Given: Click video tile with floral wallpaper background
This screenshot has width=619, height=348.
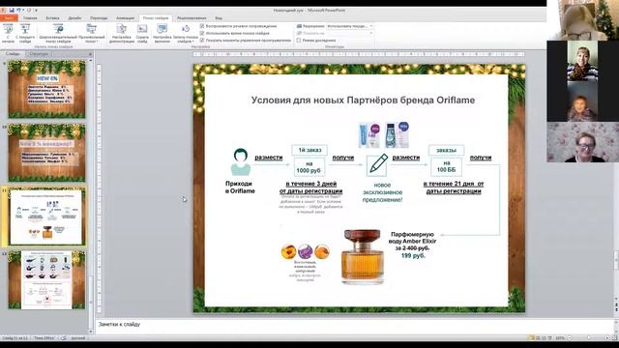Looking at the screenshot, I should [582, 142].
